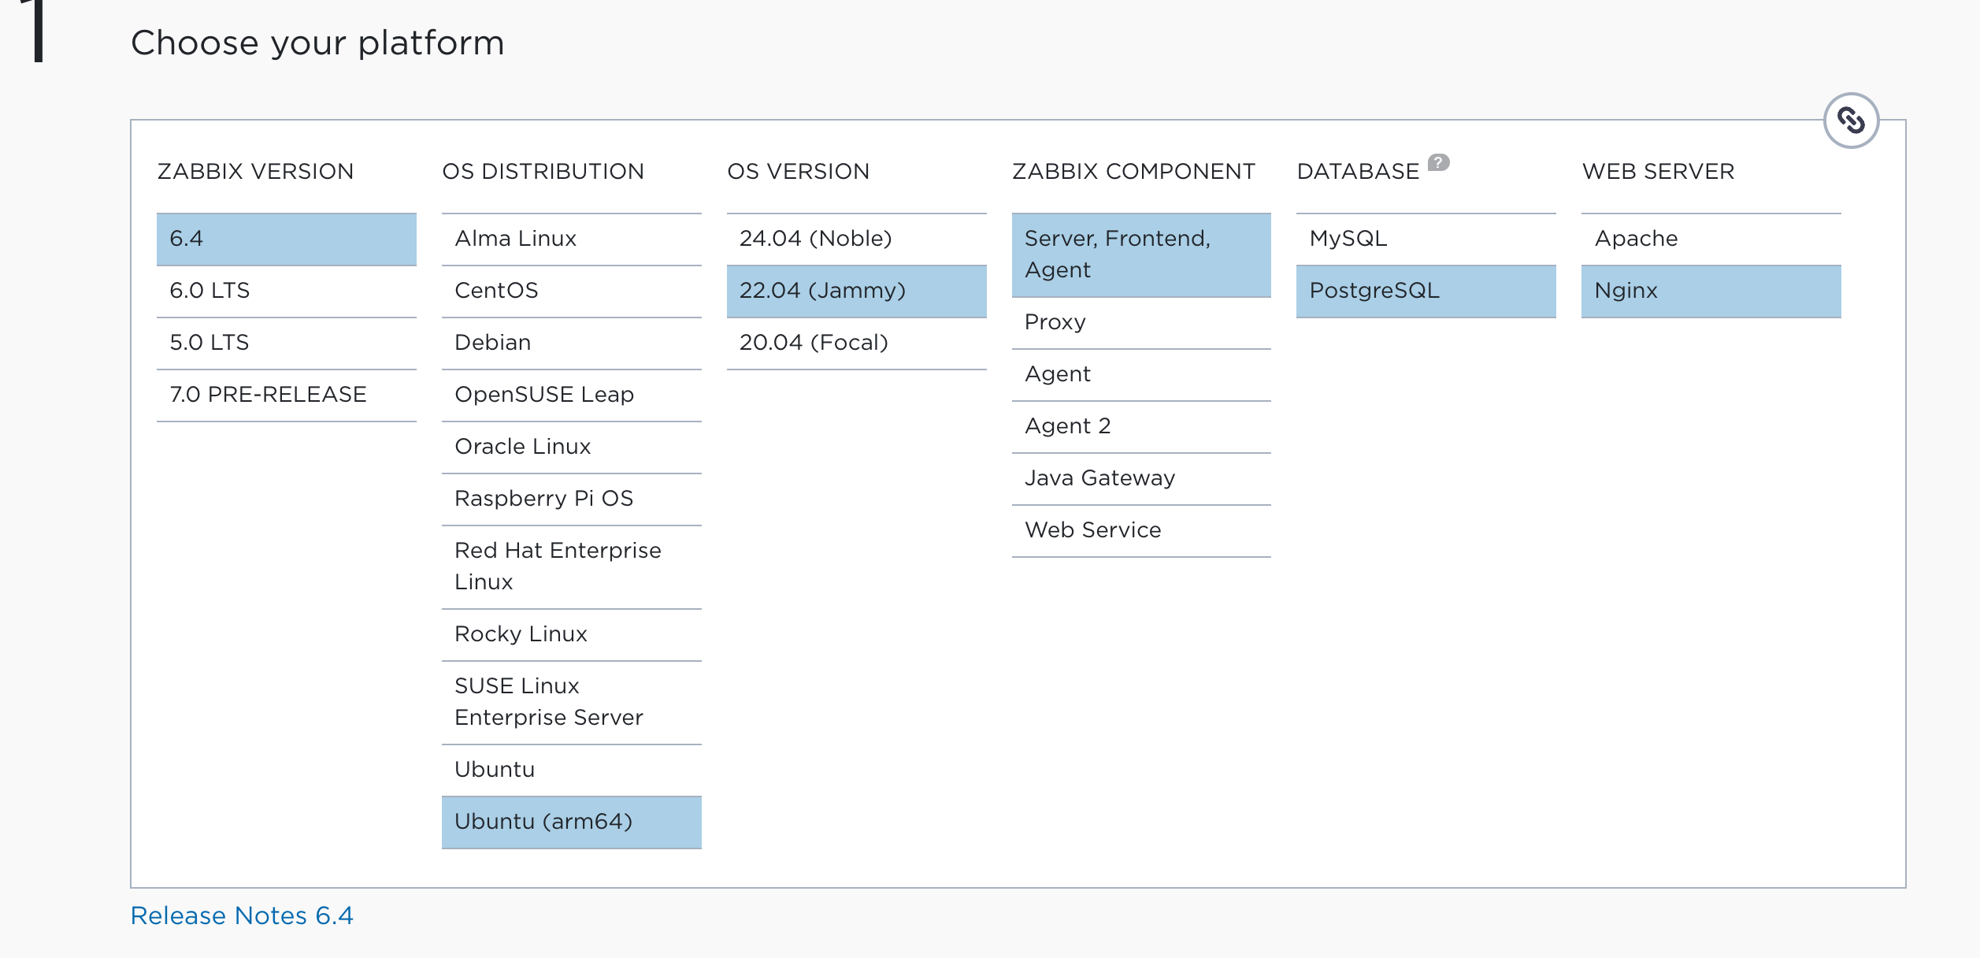Select Server, Frontend, Agent component

point(1141,255)
